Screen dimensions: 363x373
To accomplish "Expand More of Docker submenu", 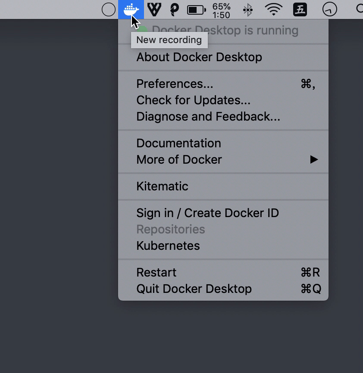I will pos(223,160).
